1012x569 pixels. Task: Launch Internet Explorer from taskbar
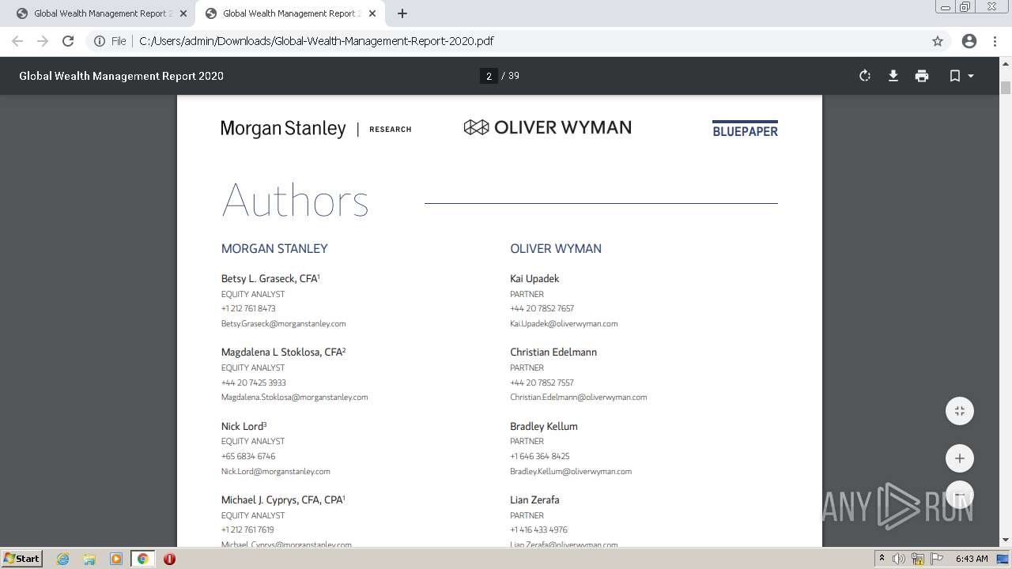62,559
